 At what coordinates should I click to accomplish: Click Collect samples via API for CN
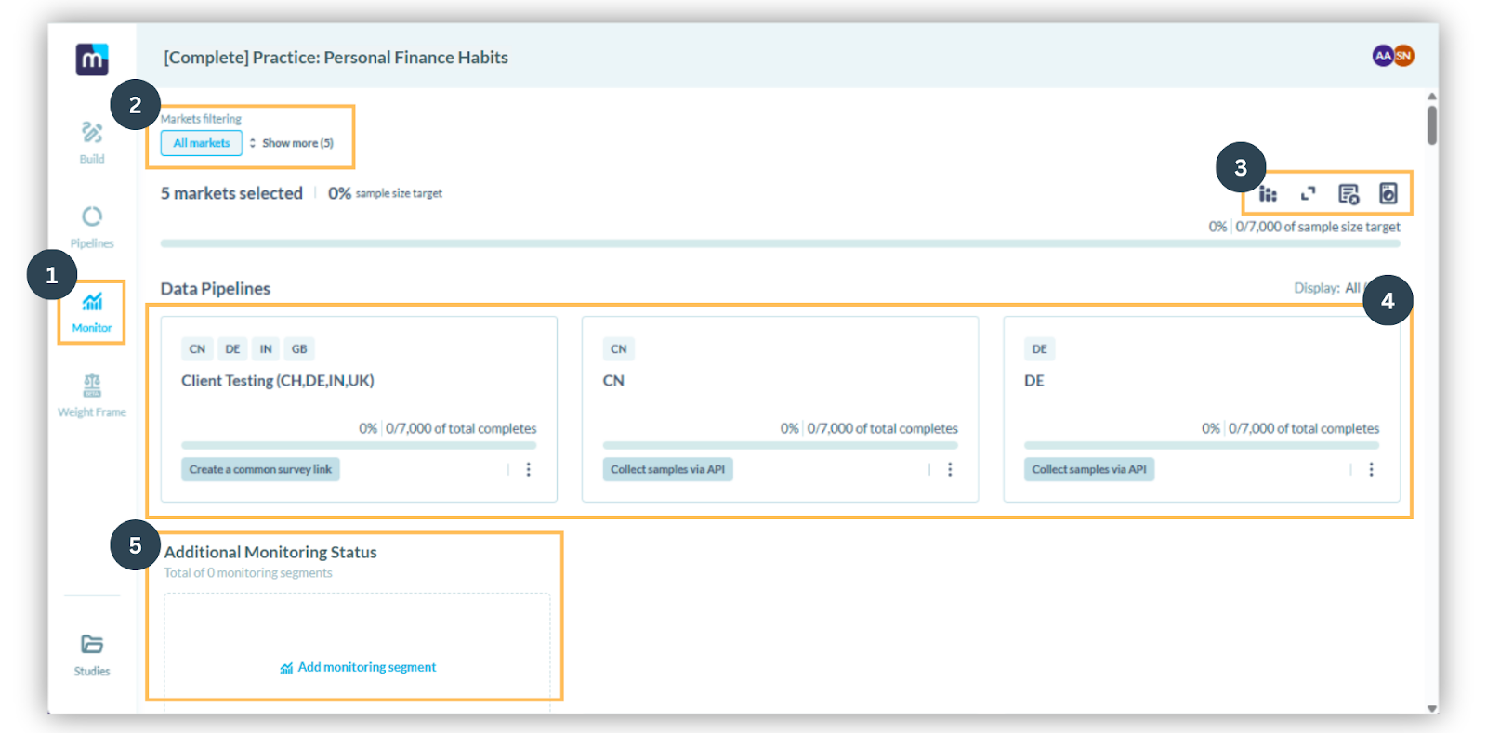click(x=667, y=469)
